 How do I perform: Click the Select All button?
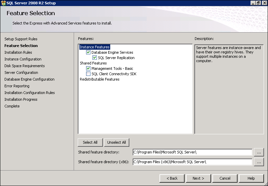[90, 142]
